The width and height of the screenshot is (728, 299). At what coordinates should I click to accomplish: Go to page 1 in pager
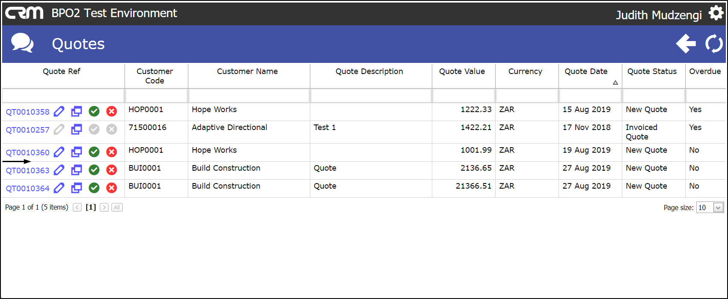[91, 207]
